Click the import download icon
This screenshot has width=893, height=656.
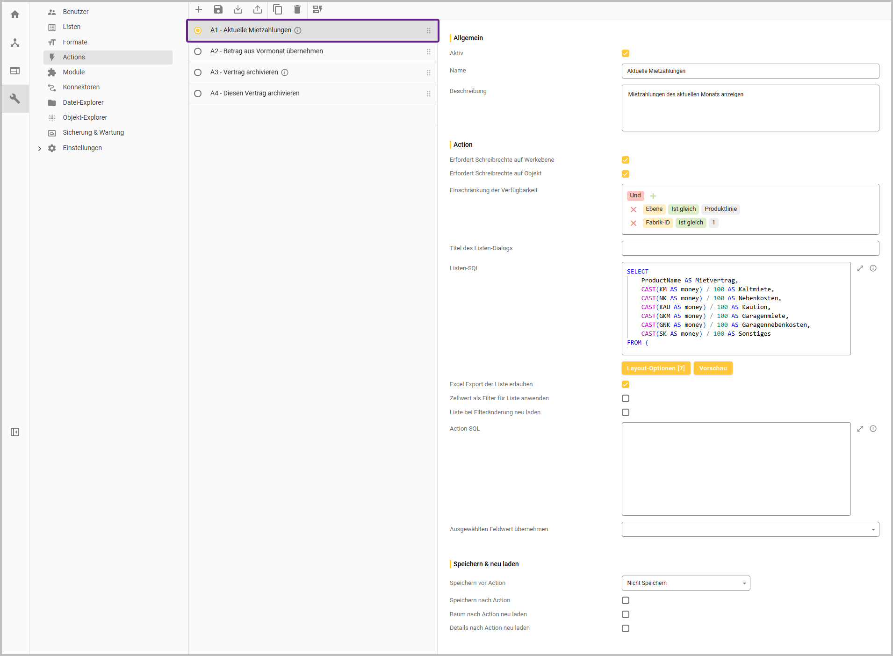click(238, 9)
